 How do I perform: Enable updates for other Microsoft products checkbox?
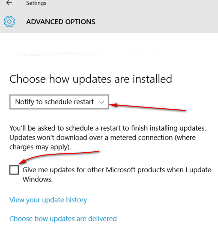(x=14, y=170)
